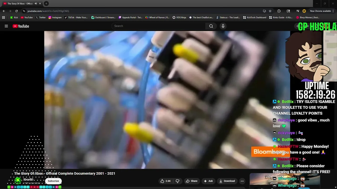Start voice search with microphone icon
Screen dimensions: 337x189
(x=223, y=26)
